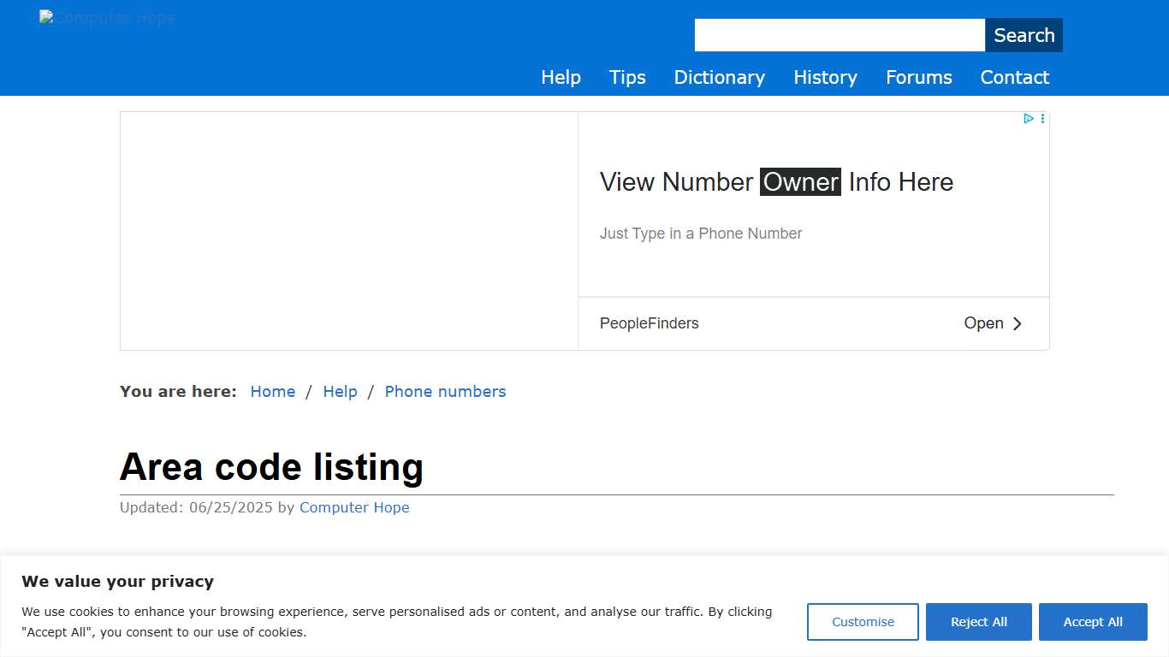Click the search text input field
The height and width of the screenshot is (657, 1169).
tap(839, 35)
